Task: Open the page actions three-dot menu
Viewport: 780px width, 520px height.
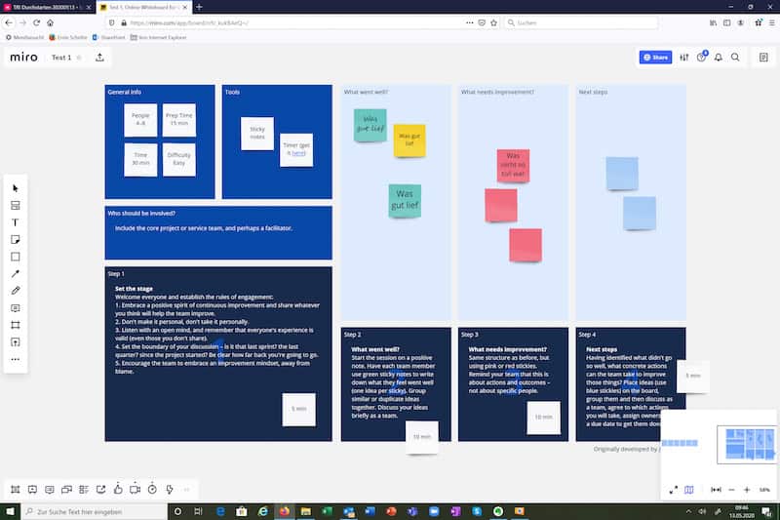Action: click(x=470, y=22)
